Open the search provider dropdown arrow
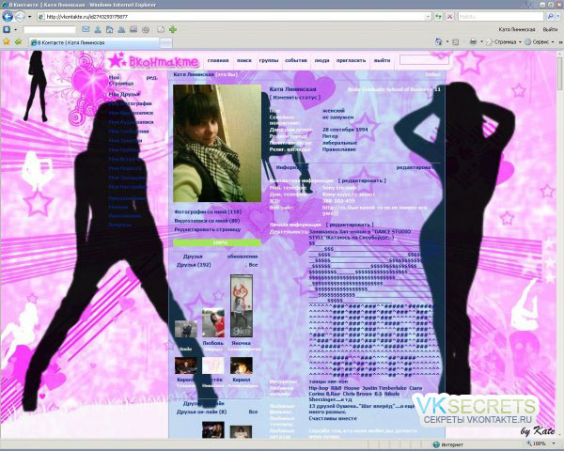 557,17
